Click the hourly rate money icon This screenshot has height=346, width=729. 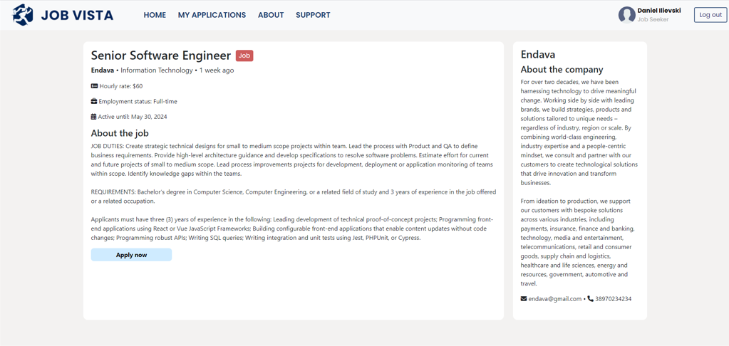click(94, 86)
